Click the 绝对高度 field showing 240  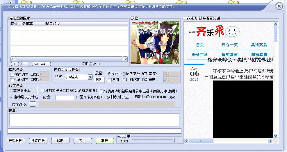pos(171,80)
